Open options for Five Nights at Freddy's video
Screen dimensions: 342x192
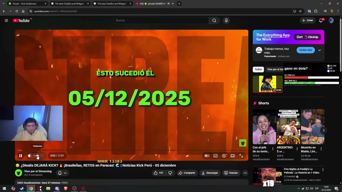tap(323, 170)
